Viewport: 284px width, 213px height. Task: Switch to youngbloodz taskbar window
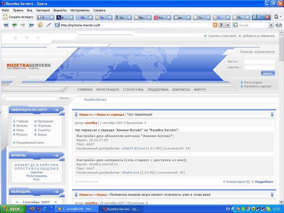78,209
